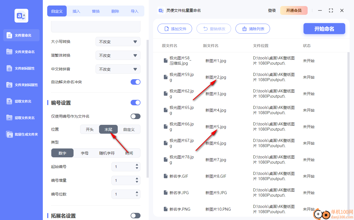Open 文件夹重命名 in the sidebar

pyautogui.click(x=21, y=52)
